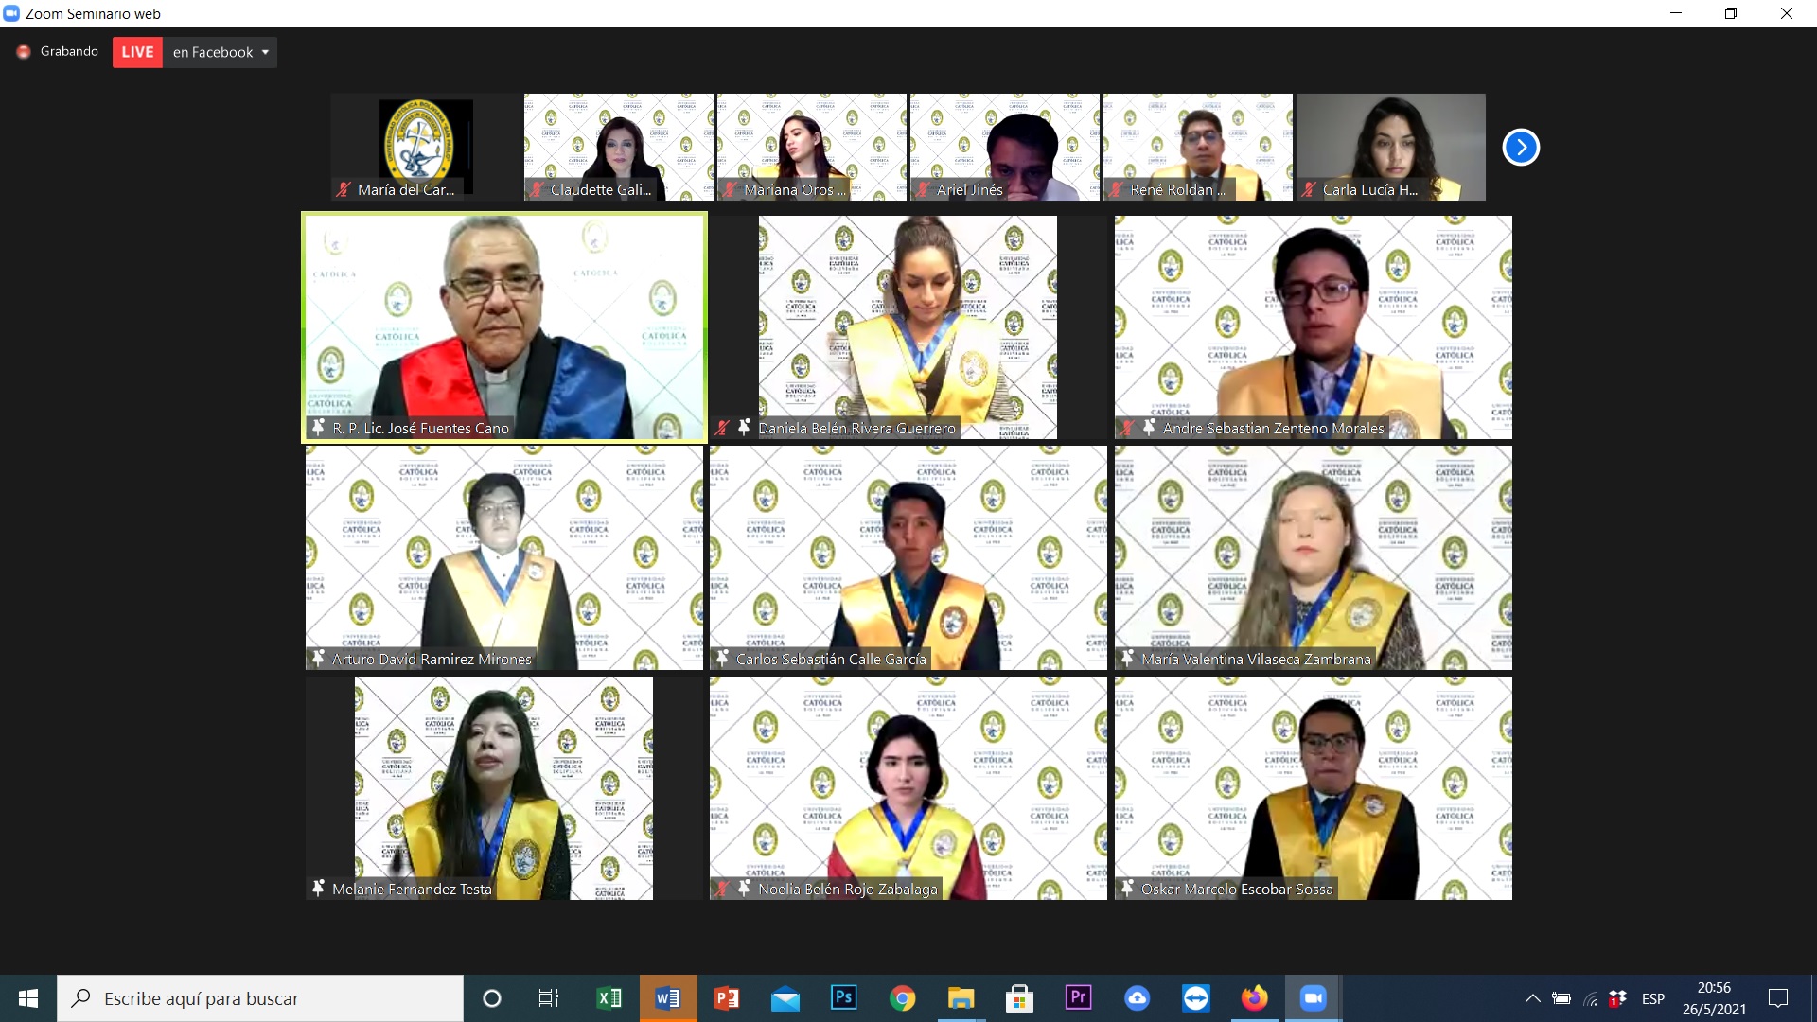The width and height of the screenshot is (1817, 1022).
Task: Click muted mic icon on Daniela Belén tile
Action: [x=722, y=428]
